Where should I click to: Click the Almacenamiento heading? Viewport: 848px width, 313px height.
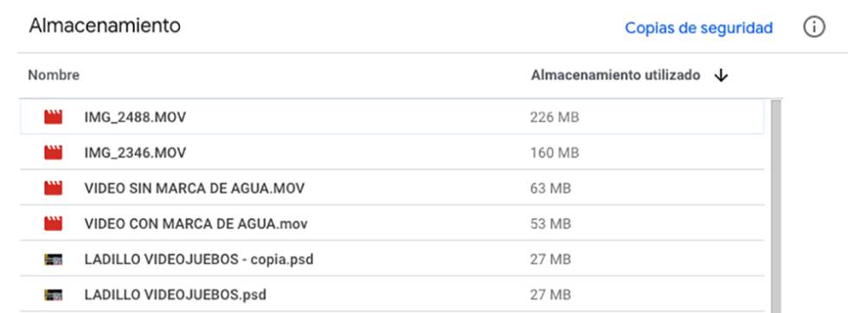(x=105, y=25)
